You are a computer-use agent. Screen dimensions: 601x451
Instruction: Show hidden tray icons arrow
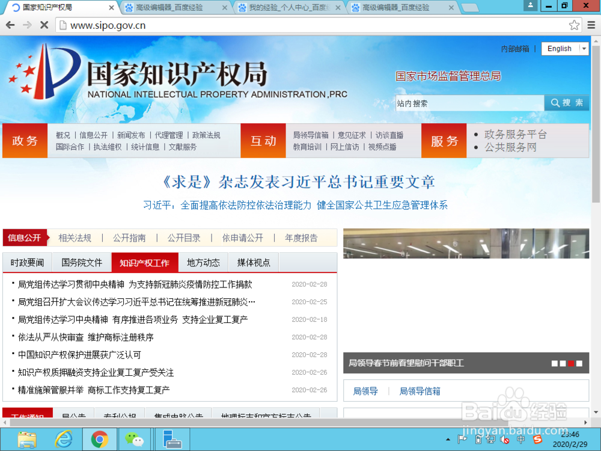pos(448,440)
